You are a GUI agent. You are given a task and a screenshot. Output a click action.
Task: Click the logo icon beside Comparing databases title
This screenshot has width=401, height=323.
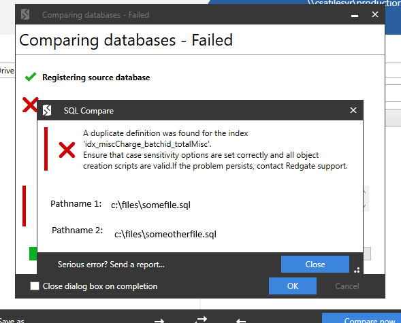pos(25,14)
